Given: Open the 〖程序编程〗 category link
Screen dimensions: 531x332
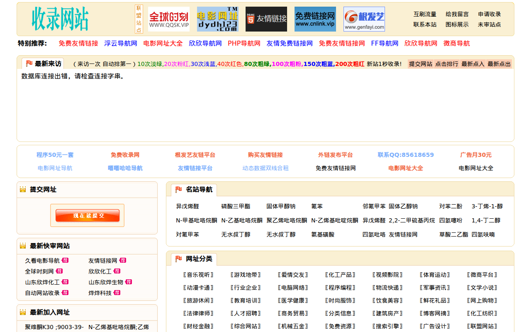Looking at the screenshot, I should click(340, 288).
